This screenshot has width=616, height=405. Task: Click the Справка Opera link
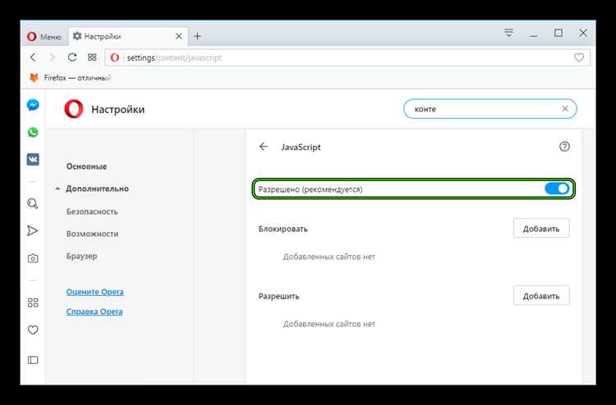(94, 312)
